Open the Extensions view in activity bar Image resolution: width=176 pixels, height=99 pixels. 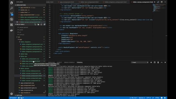(12, 25)
